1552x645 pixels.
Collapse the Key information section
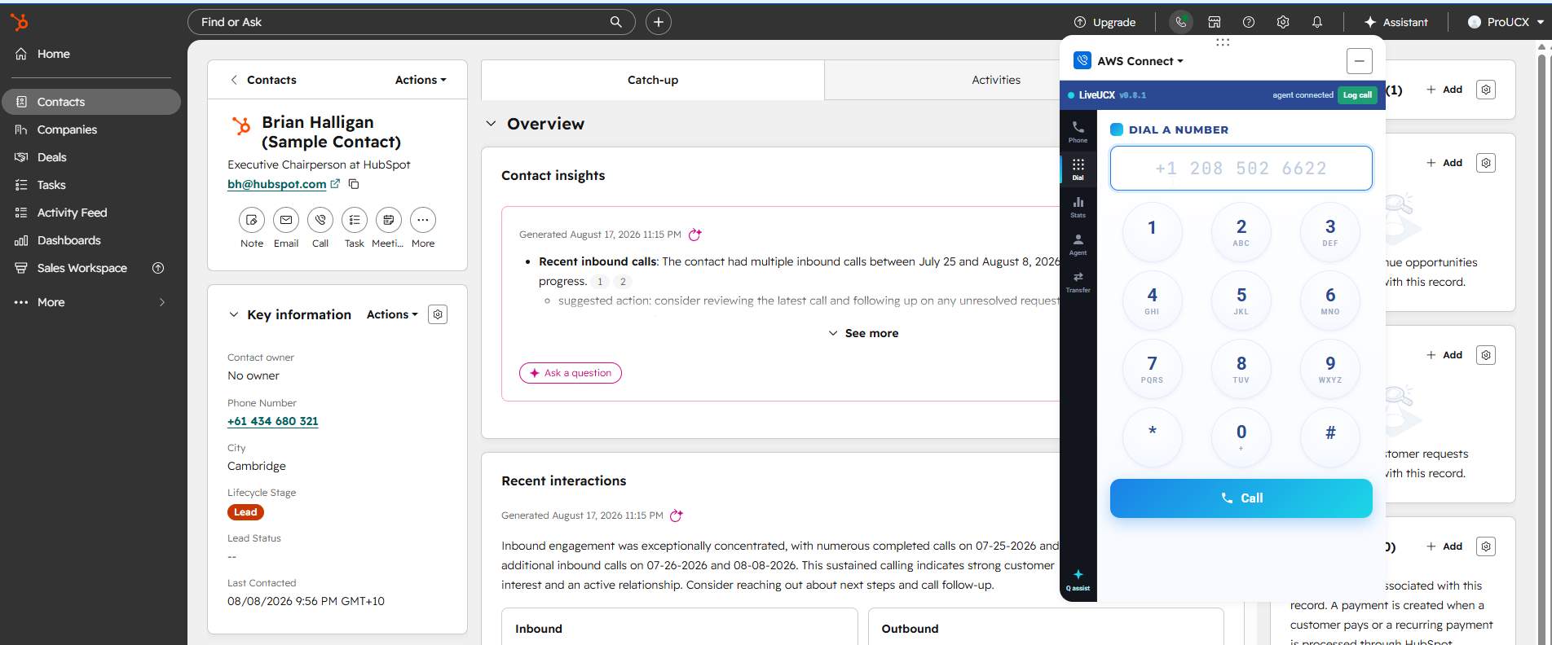pyautogui.click(x=234, y=314)
